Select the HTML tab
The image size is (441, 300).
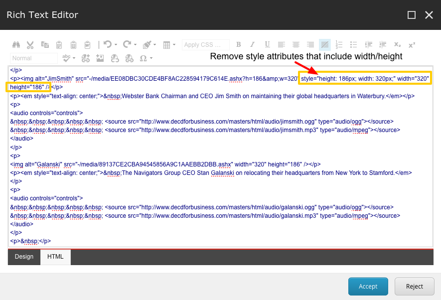55,257
